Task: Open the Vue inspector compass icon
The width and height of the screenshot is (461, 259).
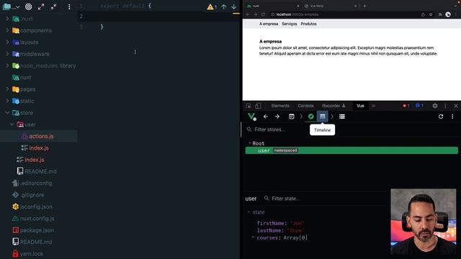Action: [x=310, y=117]
